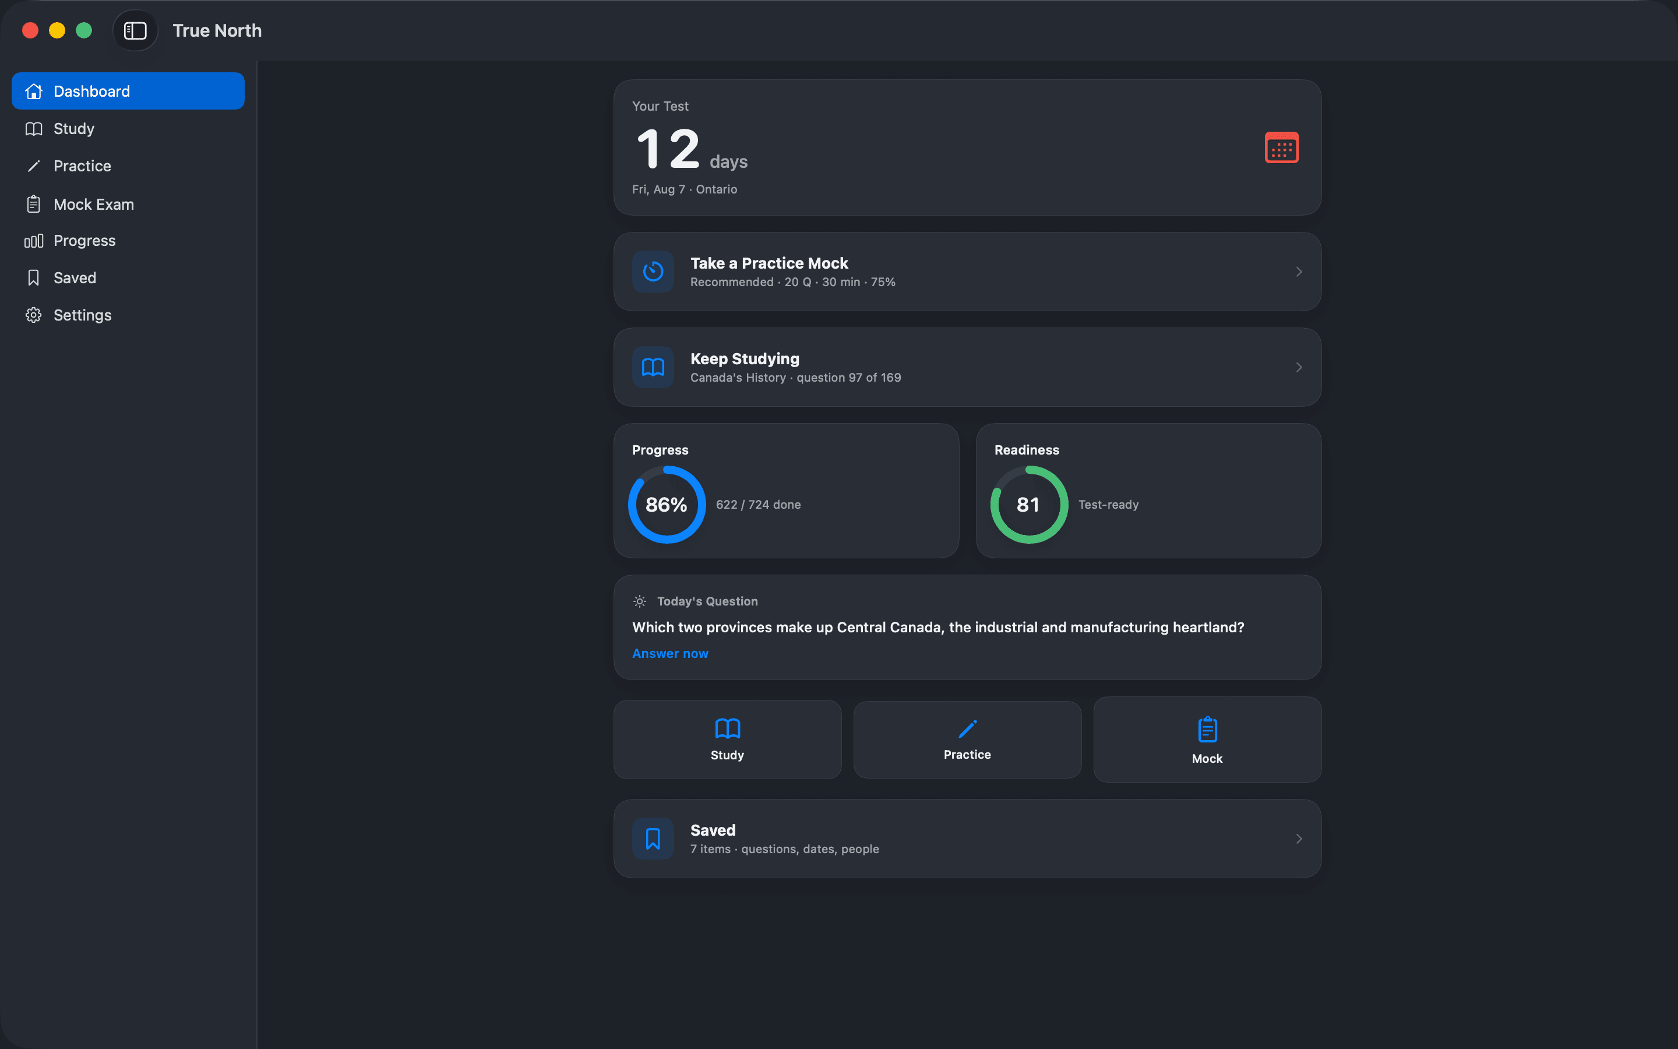
Task: Click the Practice quick action tile
Action: pos(967,740)
